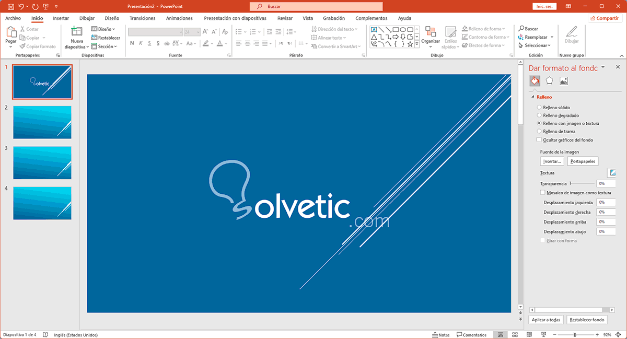Click the Inic. ses. sign-in button
The height and width of the screenshot is (339, 627).
tap(544, 7)
